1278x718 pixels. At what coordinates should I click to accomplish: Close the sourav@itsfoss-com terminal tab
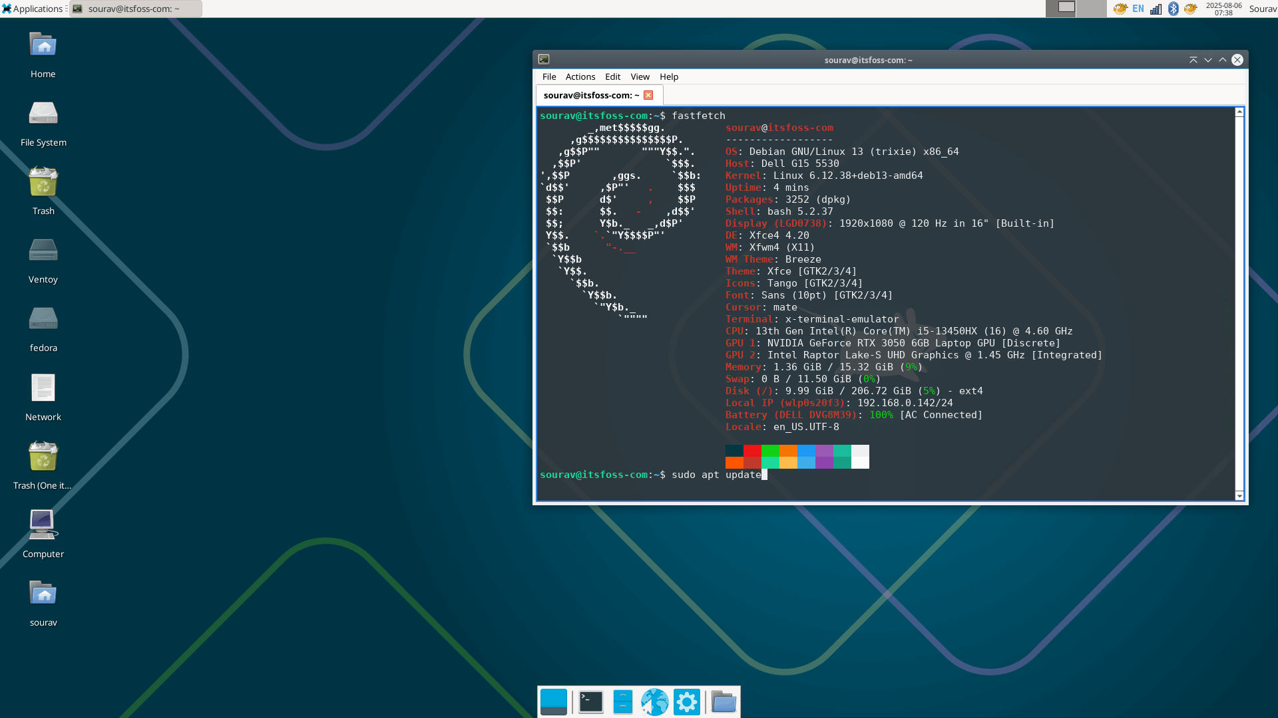pos(648,95)
